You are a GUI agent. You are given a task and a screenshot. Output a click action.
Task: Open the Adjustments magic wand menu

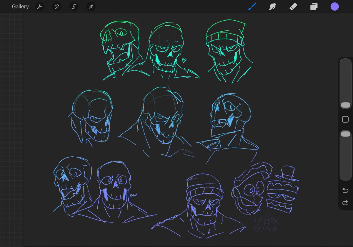[56, 6]
